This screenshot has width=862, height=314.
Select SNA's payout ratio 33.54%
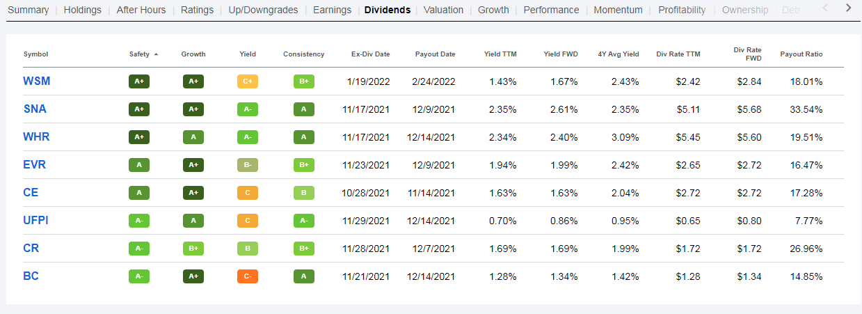click(806, 109)
